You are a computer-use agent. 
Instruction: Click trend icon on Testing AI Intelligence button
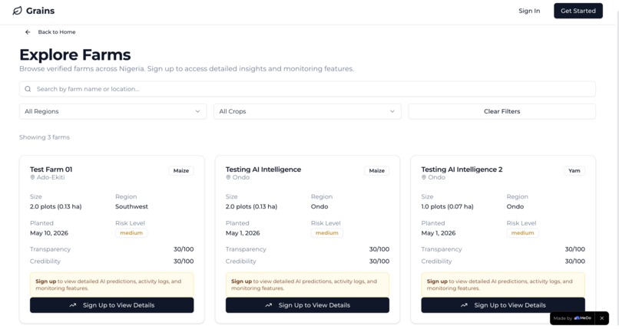click(x=269, y=305)
